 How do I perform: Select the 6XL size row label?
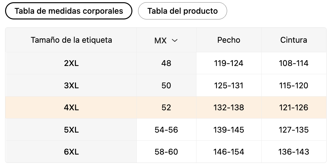coord(71,152)
